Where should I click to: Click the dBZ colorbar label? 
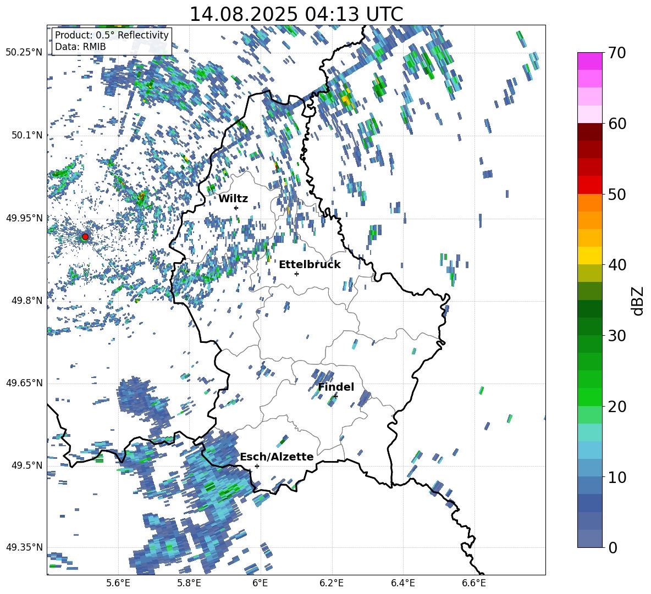638,301
